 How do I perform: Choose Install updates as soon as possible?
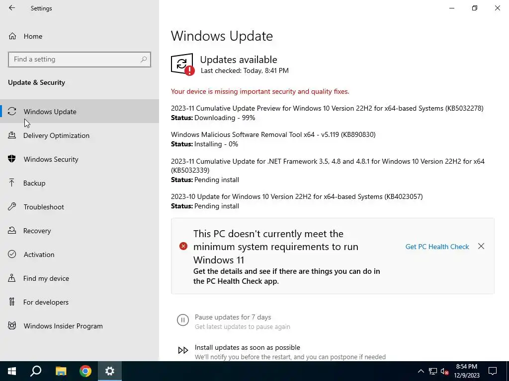(248, 347)
